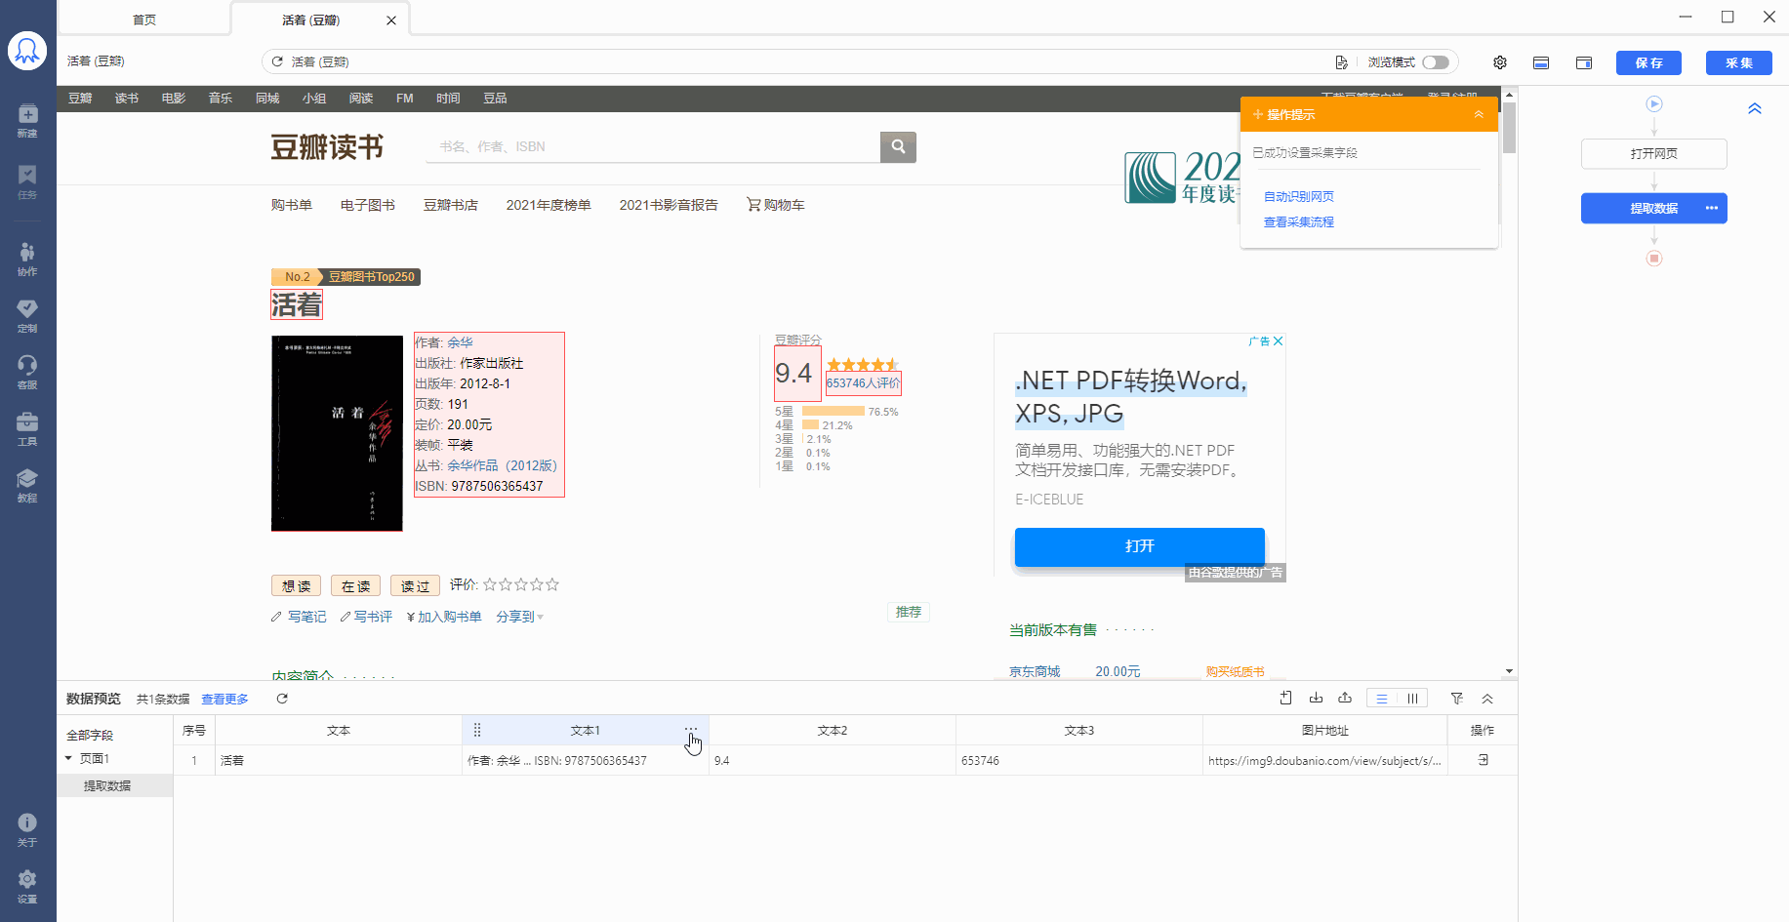
Task: Switch to horizontal rows view mode
Action: tap(1382, 699)
